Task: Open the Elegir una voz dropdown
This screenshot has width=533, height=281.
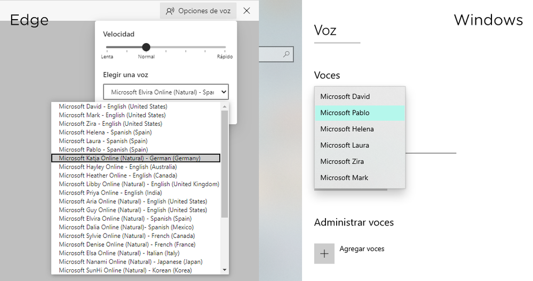Action: (166, 92)
